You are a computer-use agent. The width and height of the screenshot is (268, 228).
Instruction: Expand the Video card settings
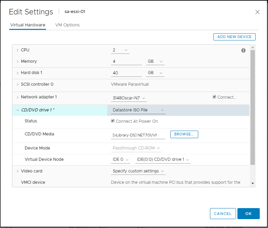coord(18,171)
